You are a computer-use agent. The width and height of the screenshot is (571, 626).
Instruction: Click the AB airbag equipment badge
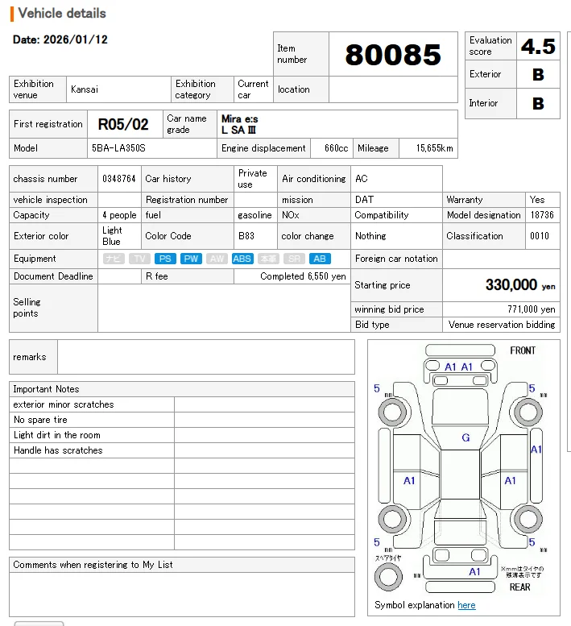[320, 259]
